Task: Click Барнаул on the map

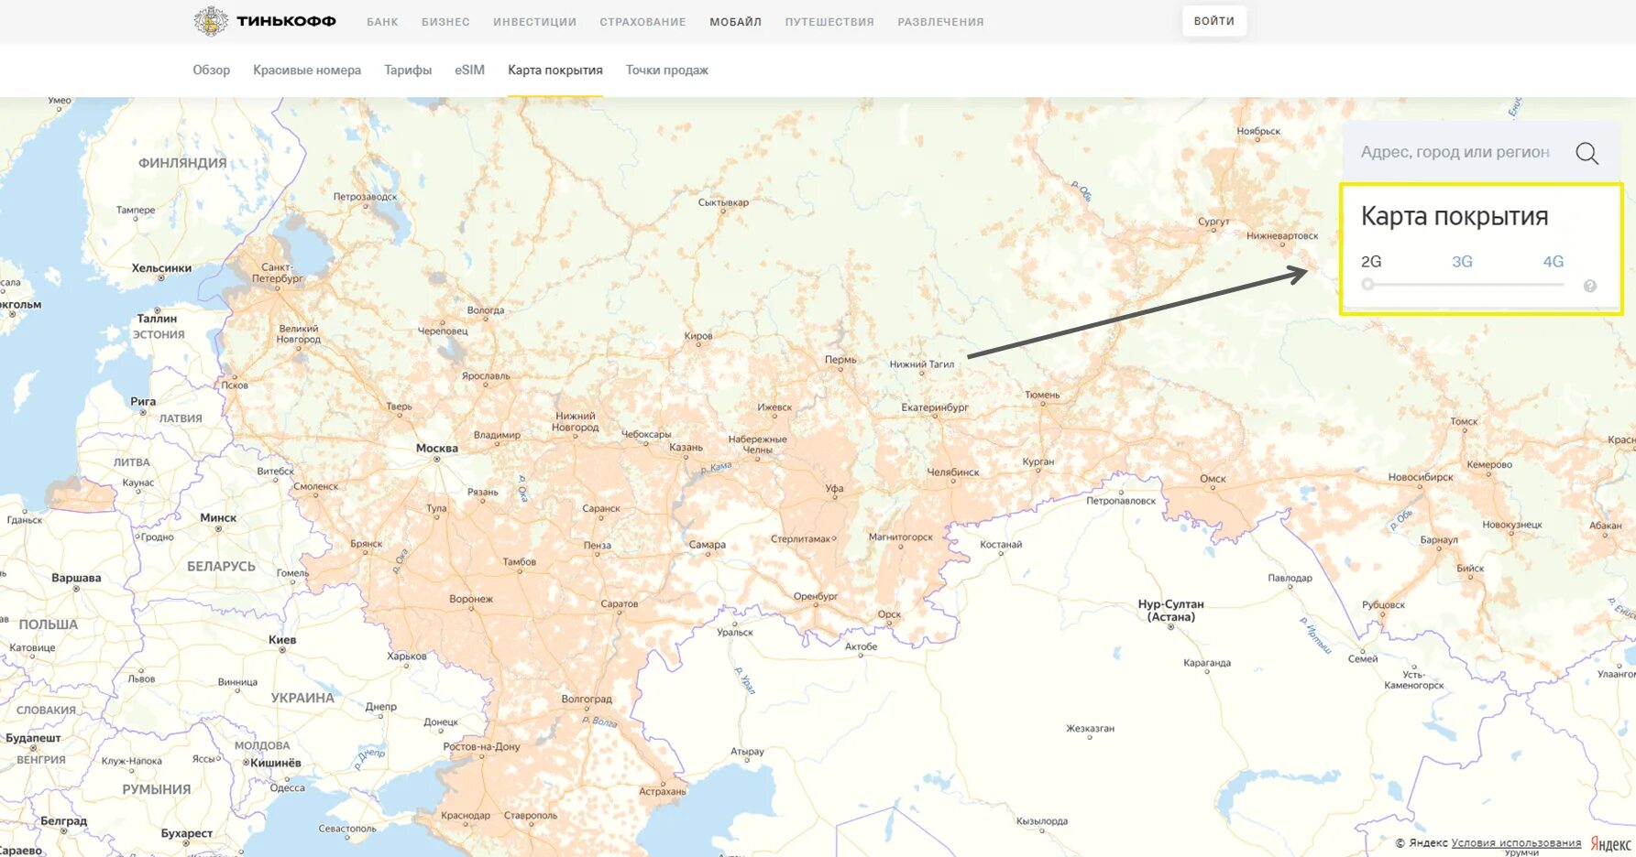Action: coord(1439,540)
